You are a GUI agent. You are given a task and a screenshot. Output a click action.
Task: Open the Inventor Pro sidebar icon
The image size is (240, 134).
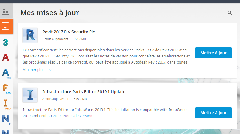point(6,104)
